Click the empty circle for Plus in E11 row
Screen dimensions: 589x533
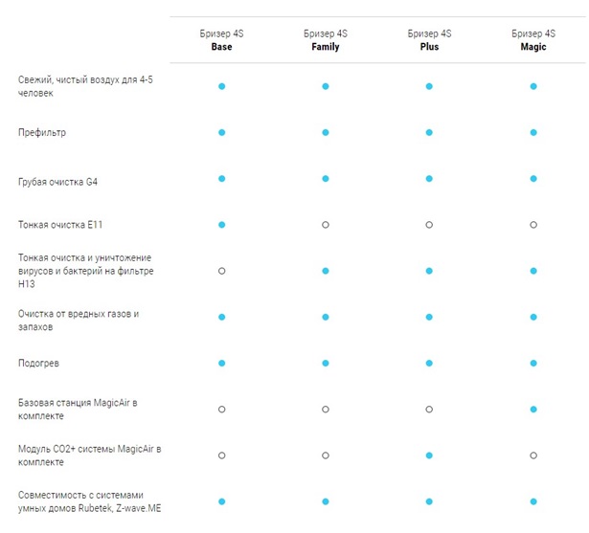(429, 225)
